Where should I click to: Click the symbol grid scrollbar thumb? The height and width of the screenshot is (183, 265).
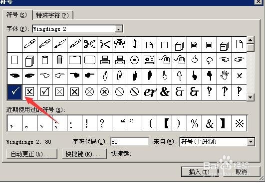coord(251,47)
